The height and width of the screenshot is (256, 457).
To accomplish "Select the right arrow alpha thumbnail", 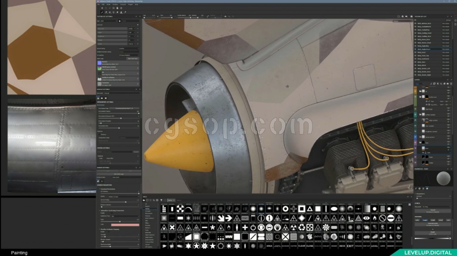I will click(228, 218).
